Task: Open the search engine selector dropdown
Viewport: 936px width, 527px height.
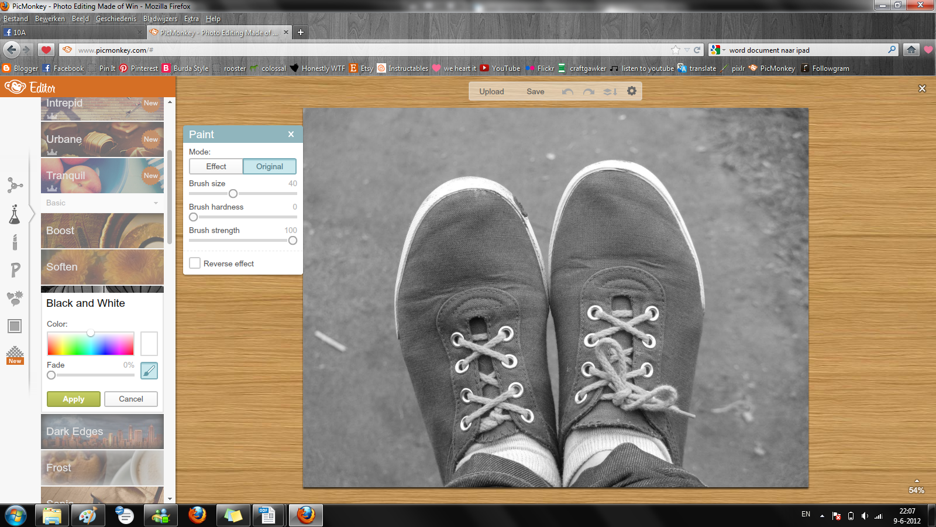Action: click(718, 50)
